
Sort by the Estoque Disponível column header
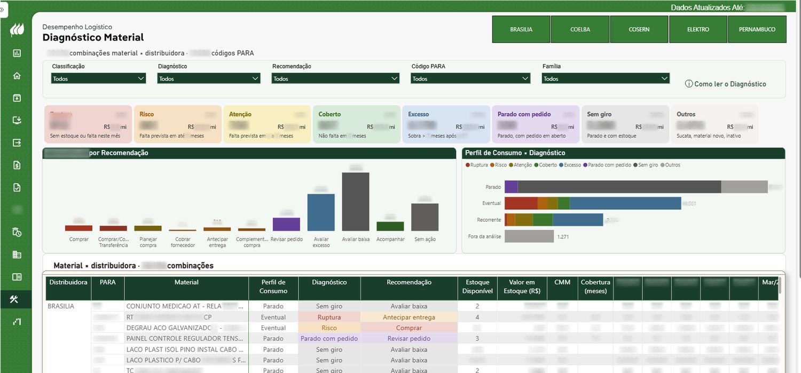tap(477, 288)
